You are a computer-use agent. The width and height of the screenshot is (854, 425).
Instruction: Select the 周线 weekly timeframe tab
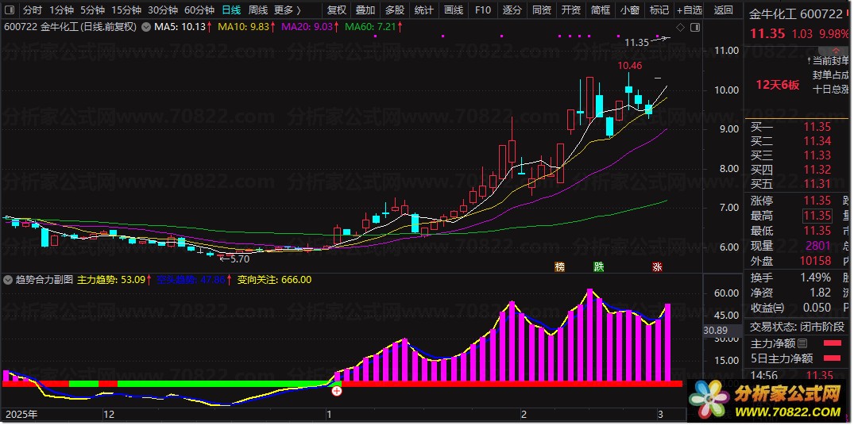coord(257,10)
